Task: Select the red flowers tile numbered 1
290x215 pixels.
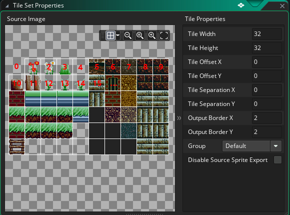Action: (x=32, y=67)
